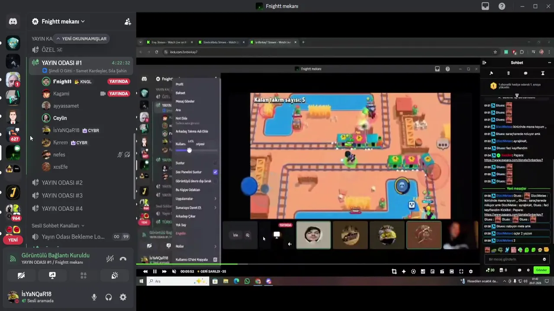Click the YAYINDA badge next to Kagami
Image resolution: width=554 pixels, height=311 pixels.
(119, 93)
